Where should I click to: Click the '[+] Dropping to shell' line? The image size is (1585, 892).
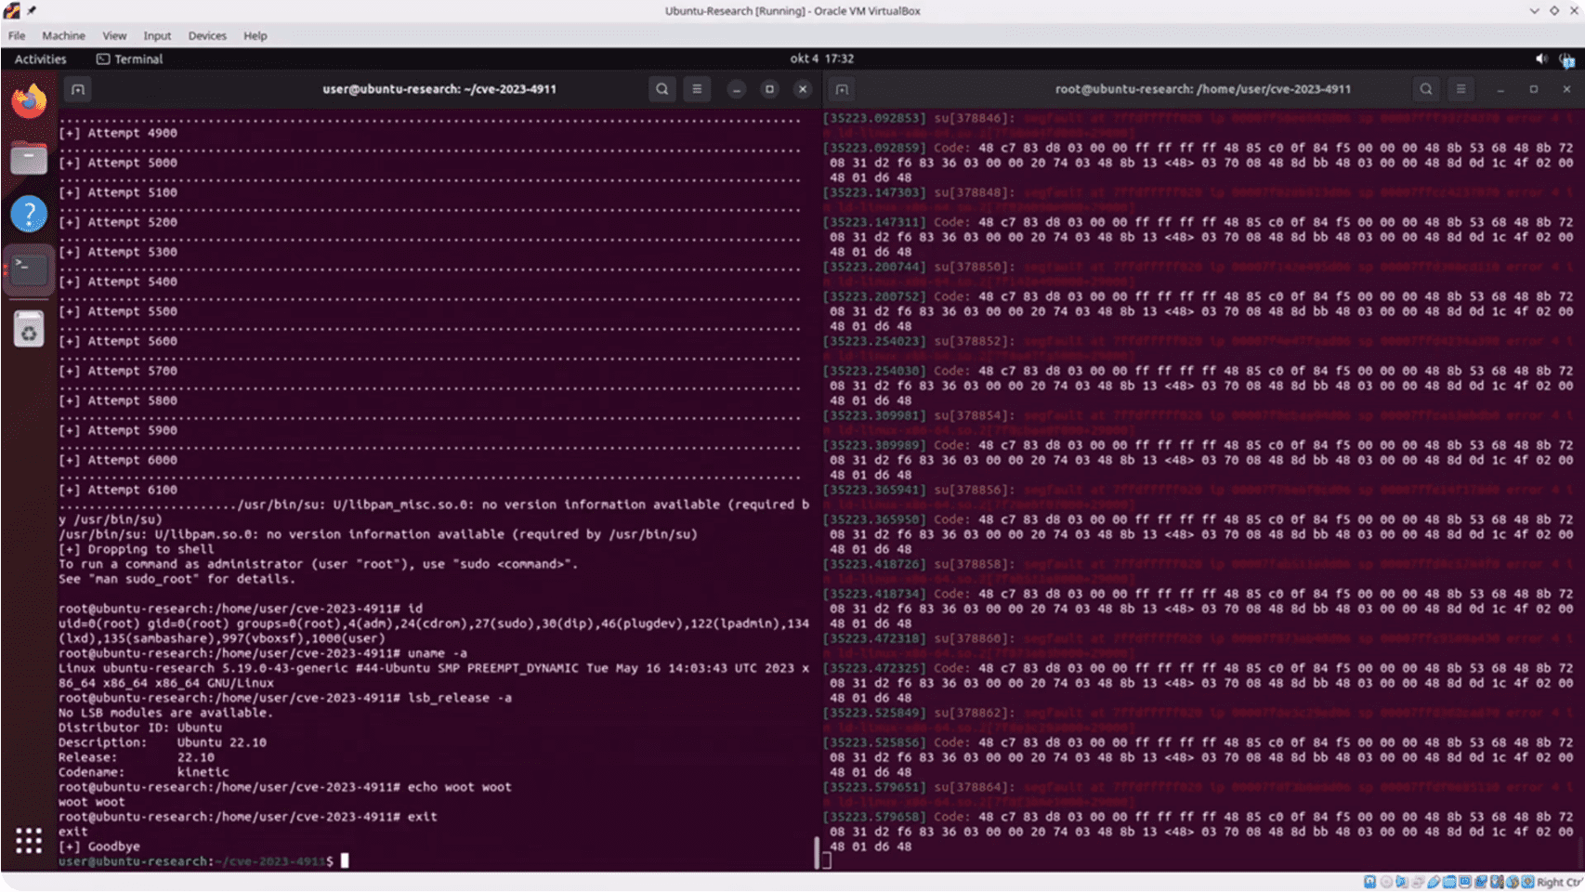click(137, 549)
